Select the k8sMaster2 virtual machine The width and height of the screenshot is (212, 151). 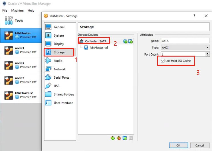click(21, 95)
